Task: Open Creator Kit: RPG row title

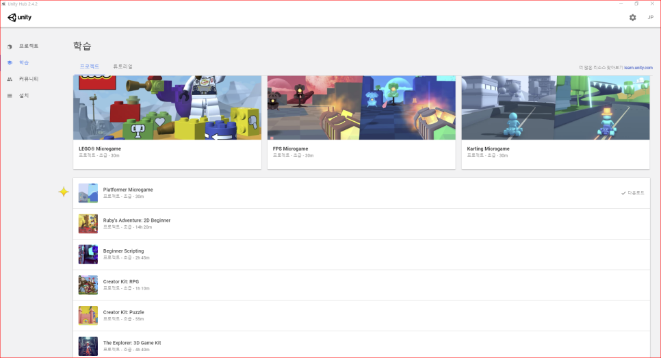Action: [121, 282]
